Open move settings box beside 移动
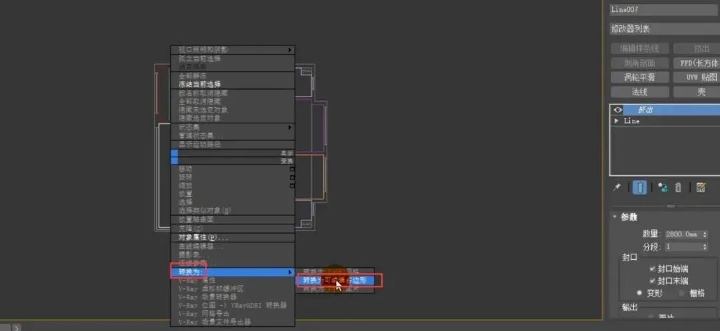The height and width of the screenshot is (331, 720). (292, 168)
